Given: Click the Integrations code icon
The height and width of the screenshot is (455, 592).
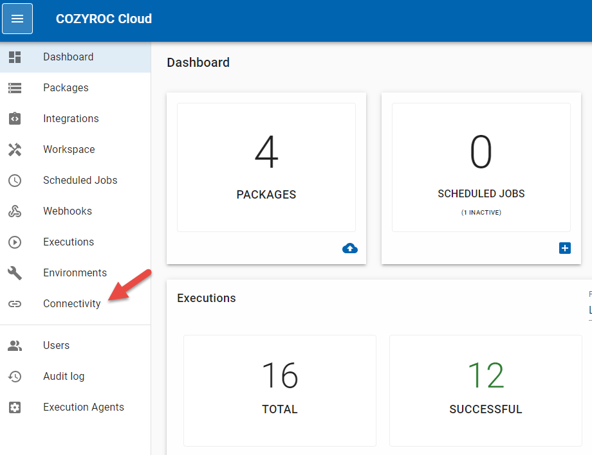Looking at the screenshot, I should tap(15, 118).
